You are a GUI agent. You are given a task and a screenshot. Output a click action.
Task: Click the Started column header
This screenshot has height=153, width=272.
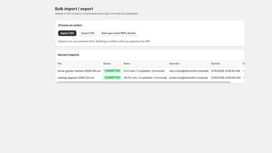tap(215, 64)
